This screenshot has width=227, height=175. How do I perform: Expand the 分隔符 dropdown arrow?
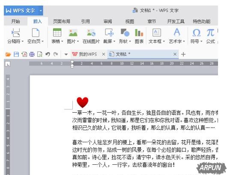pyautogui.click(x=23, y=41)
